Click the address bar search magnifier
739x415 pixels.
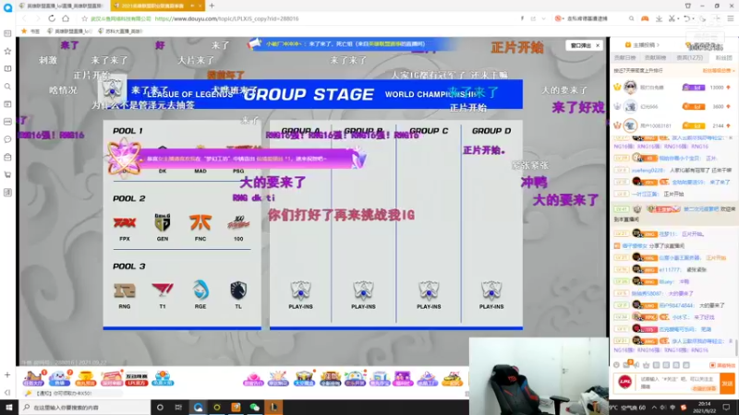tap(632, 18)
